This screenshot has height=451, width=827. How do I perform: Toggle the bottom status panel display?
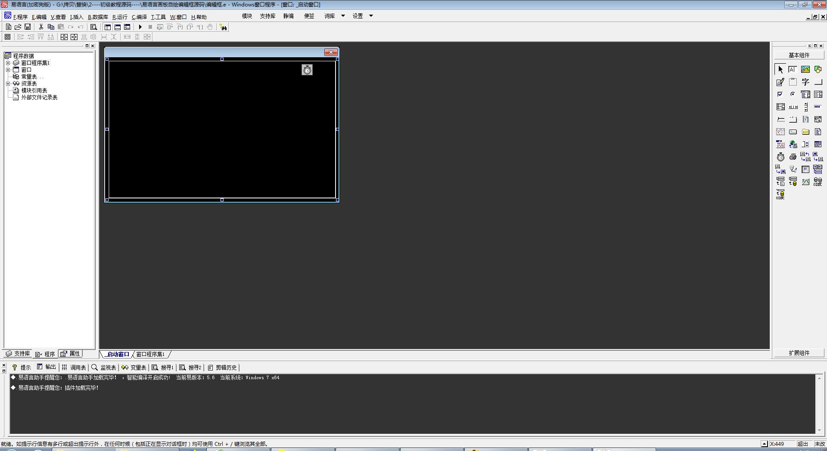(x=118, y=27)
